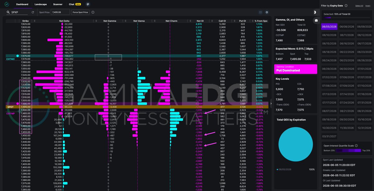Sort by the Net Vanna column header

140,21
